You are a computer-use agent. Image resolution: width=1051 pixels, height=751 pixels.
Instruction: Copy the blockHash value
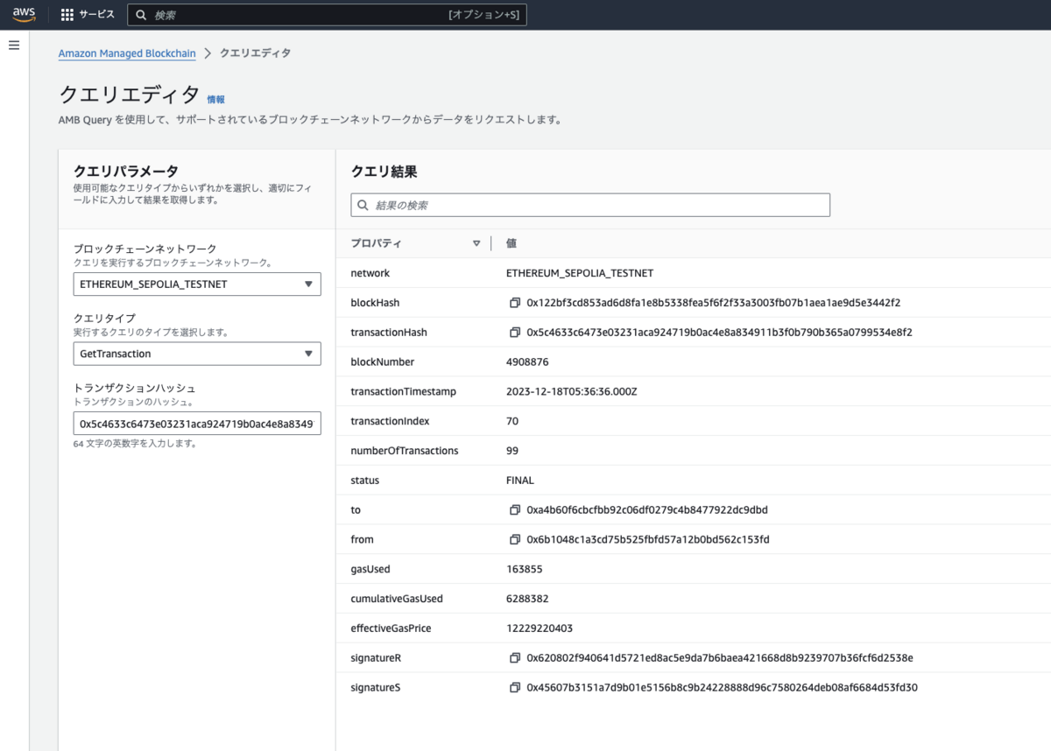515,303
